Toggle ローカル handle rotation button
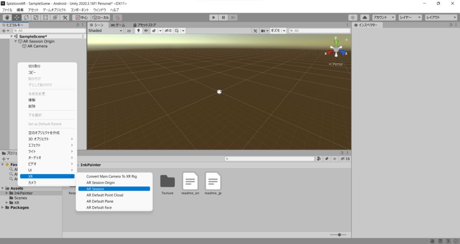This screenshot has height=244, width=460. click(101, 17)
